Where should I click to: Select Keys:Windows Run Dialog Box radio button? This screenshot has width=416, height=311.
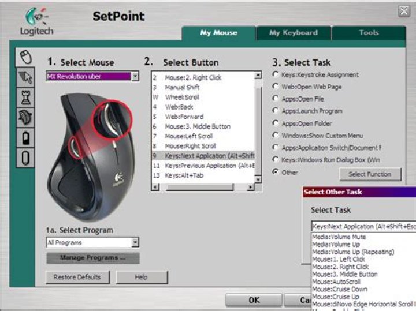click(276, 159)
